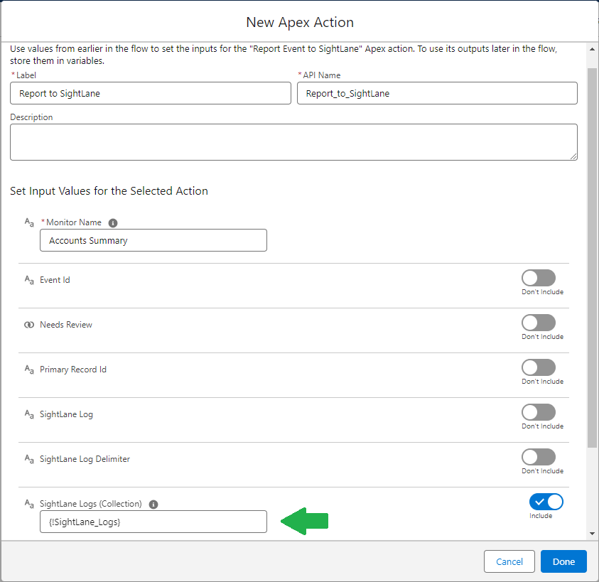599x582 pixels.
Task: Click the Done button
Action: [x=563, y=561]
